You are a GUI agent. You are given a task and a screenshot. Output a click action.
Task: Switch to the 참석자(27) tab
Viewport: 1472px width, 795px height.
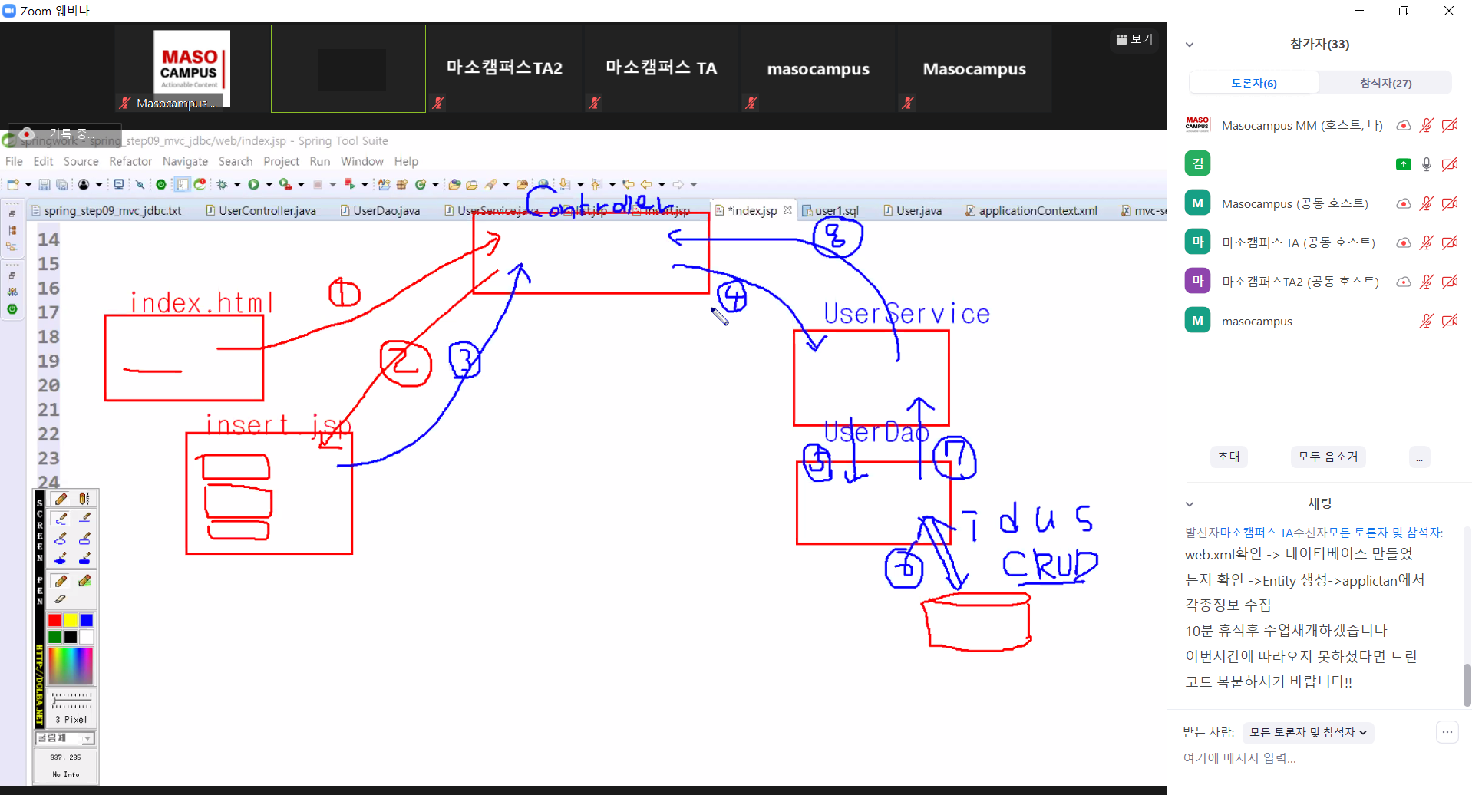click(1385, 83)
